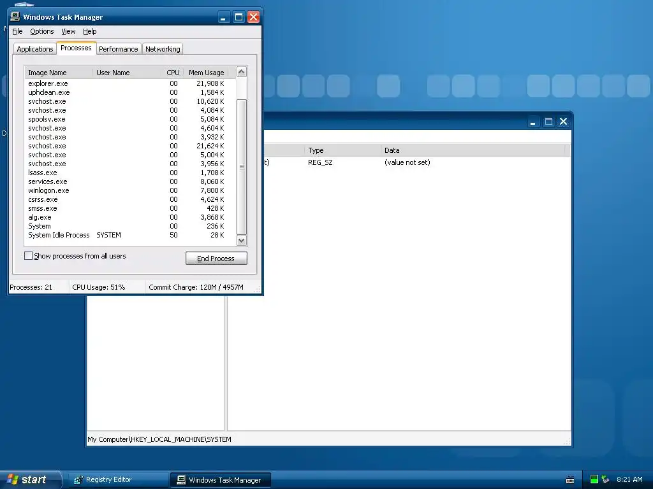Select the uphclean.exe process
The height and width of the screenshot is (489, 653).
(130, 92)
